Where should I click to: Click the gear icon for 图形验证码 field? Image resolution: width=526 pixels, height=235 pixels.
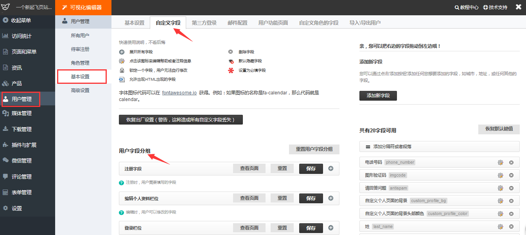coord(500,175)
